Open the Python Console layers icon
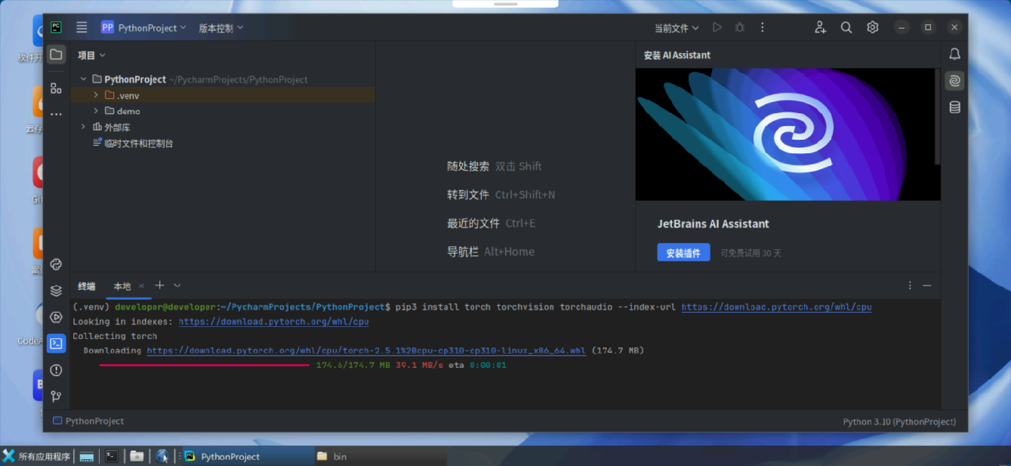1011x466 pixels. [56, 291]
